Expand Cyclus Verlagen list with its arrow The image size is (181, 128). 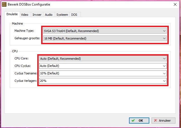coord(164,81)
